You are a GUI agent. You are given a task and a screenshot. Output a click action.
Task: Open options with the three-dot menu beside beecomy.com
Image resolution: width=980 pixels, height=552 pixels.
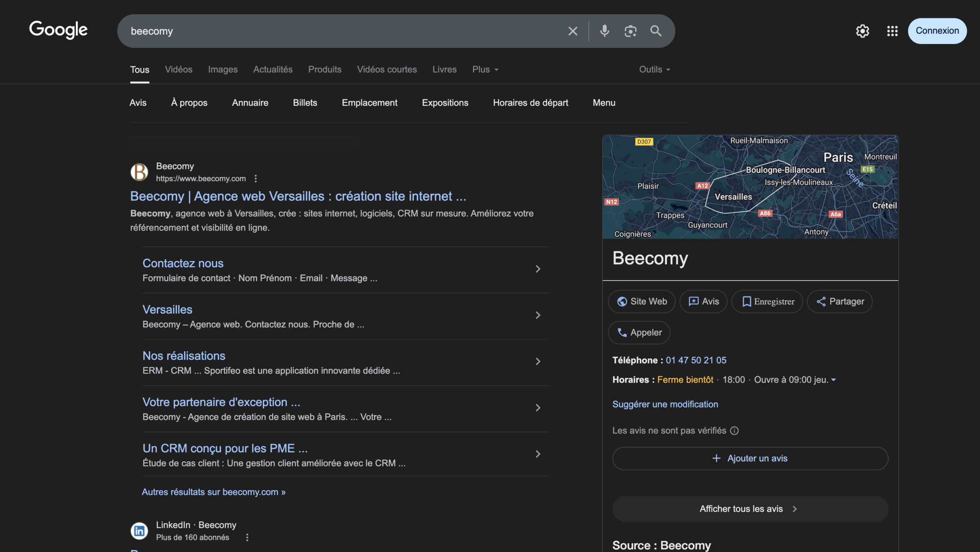[x=255, y=178]
